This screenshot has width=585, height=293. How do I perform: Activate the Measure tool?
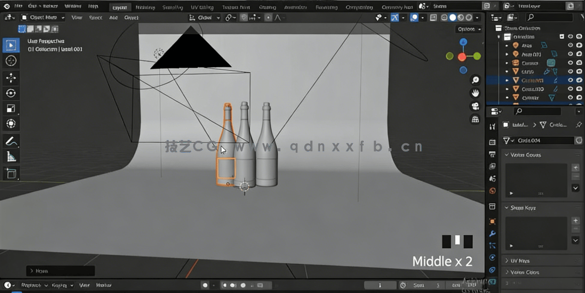tap(11, 156)
